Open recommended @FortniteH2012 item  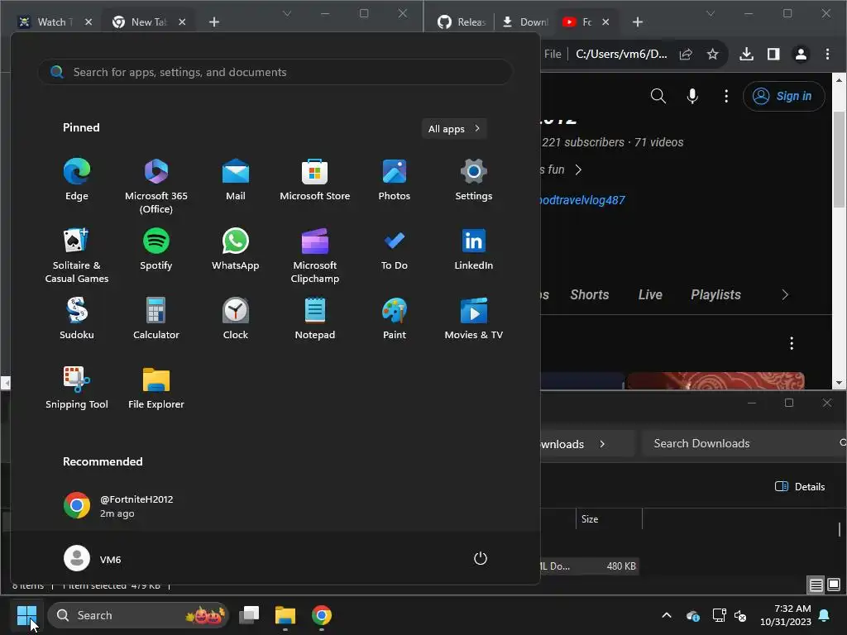click(x=119, y=506)
